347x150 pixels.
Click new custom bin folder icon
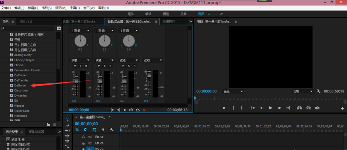[x=48, y=124]
